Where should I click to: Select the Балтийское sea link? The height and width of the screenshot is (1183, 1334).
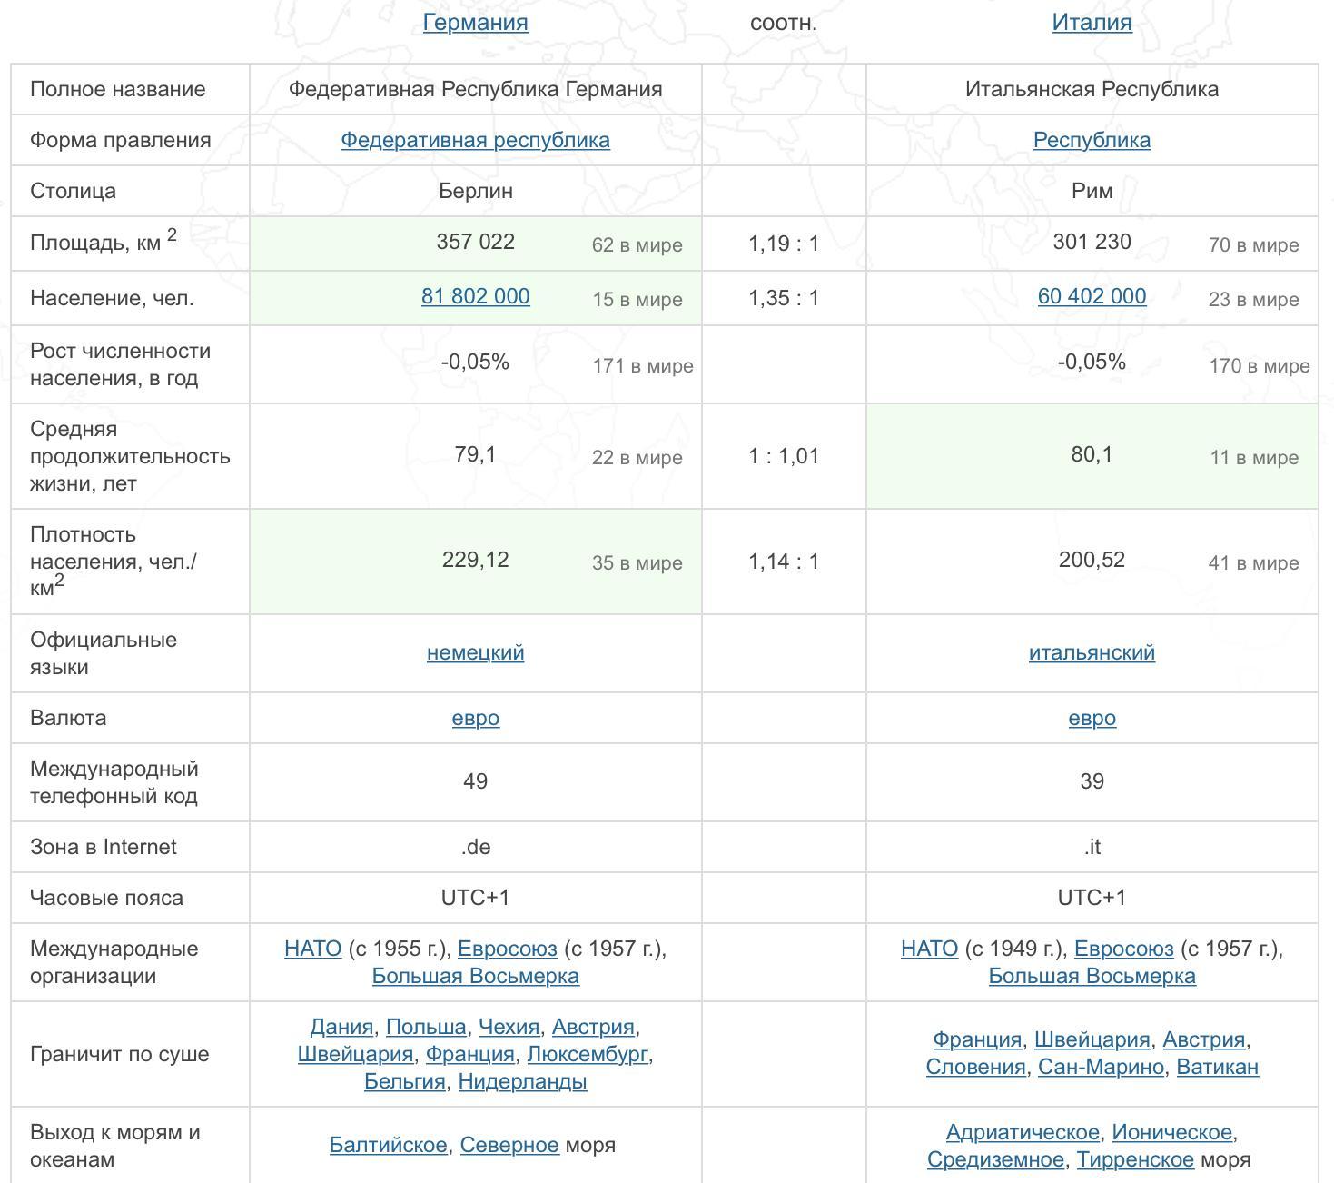tap(388, 1145)
